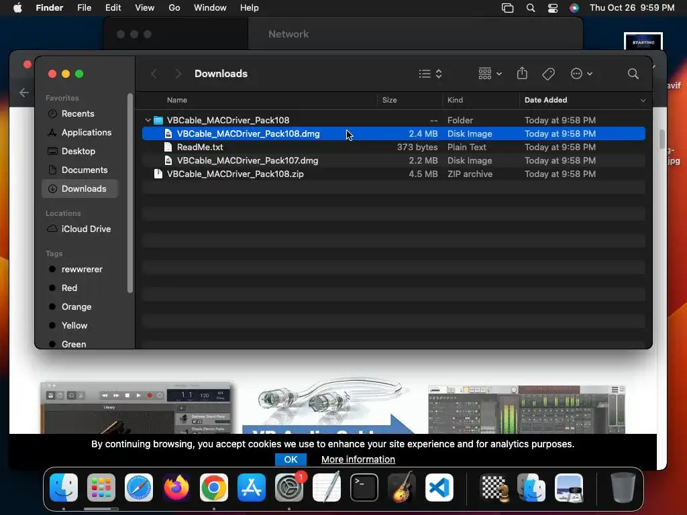Open the File menu

[x=84, y=8]
